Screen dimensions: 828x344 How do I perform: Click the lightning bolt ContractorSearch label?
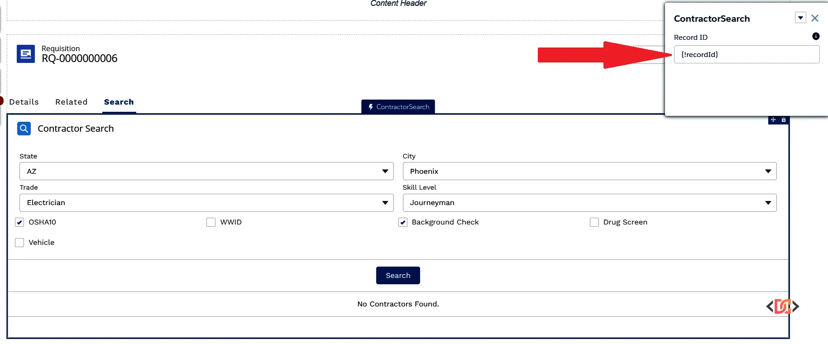(398, 107)
